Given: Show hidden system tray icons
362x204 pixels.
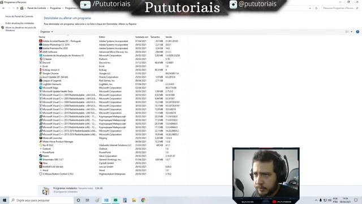Looking at the screenshot, I should (316, 200).
